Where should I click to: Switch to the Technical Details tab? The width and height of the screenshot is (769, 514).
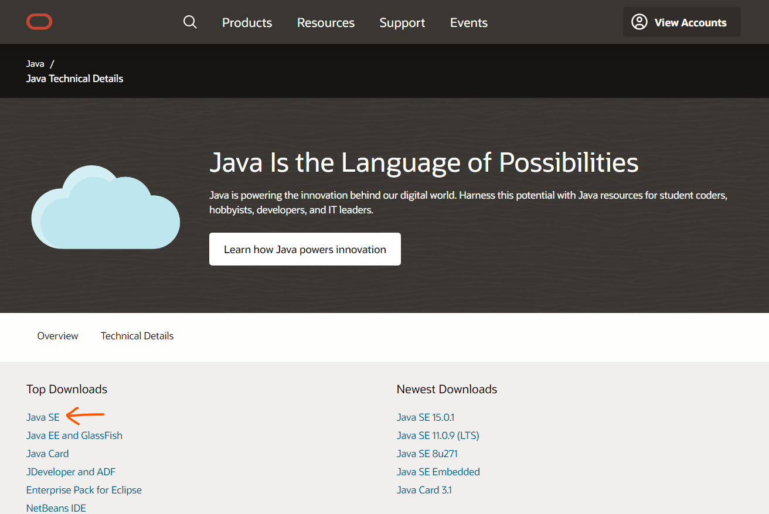pyautogui.click(x=137, y=336)
